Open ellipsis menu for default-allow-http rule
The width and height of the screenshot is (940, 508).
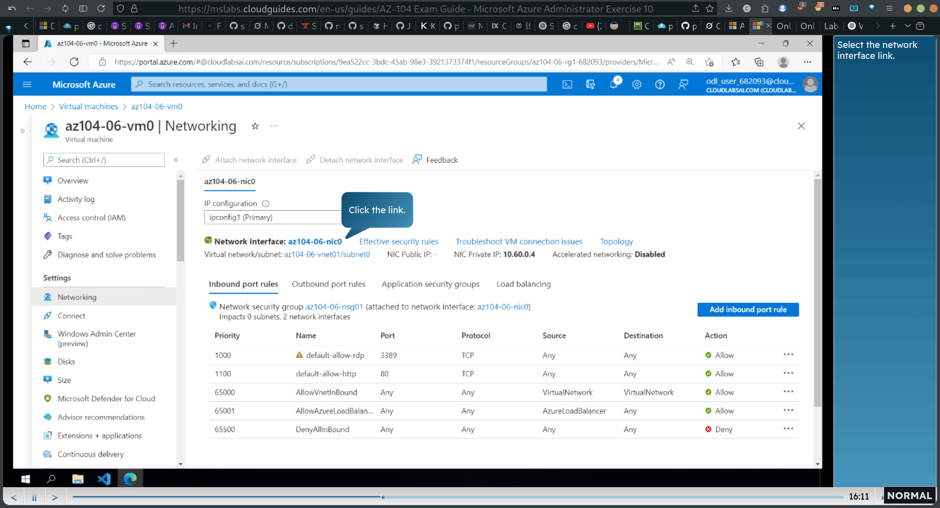(788, 373)
